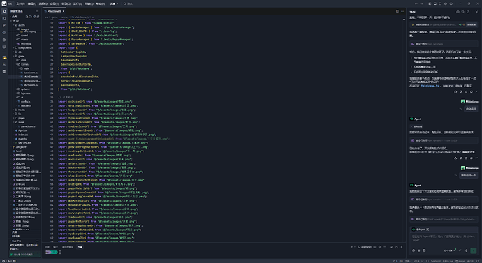Expand the components folder
482x263 pixels.
click(x=24, y=47)
